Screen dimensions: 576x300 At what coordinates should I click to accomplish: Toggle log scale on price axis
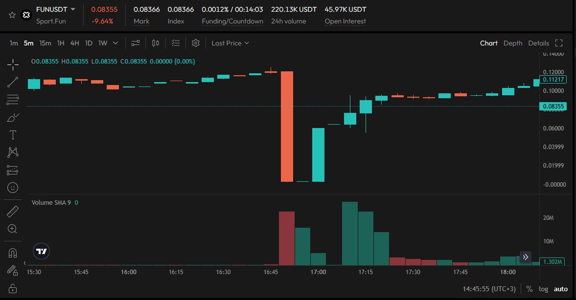543,289
